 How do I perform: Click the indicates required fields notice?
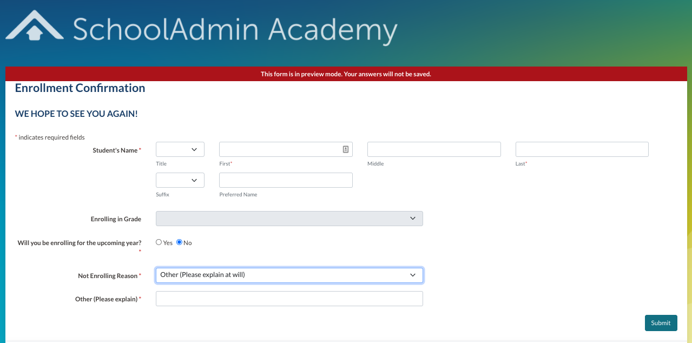(49, 137)
